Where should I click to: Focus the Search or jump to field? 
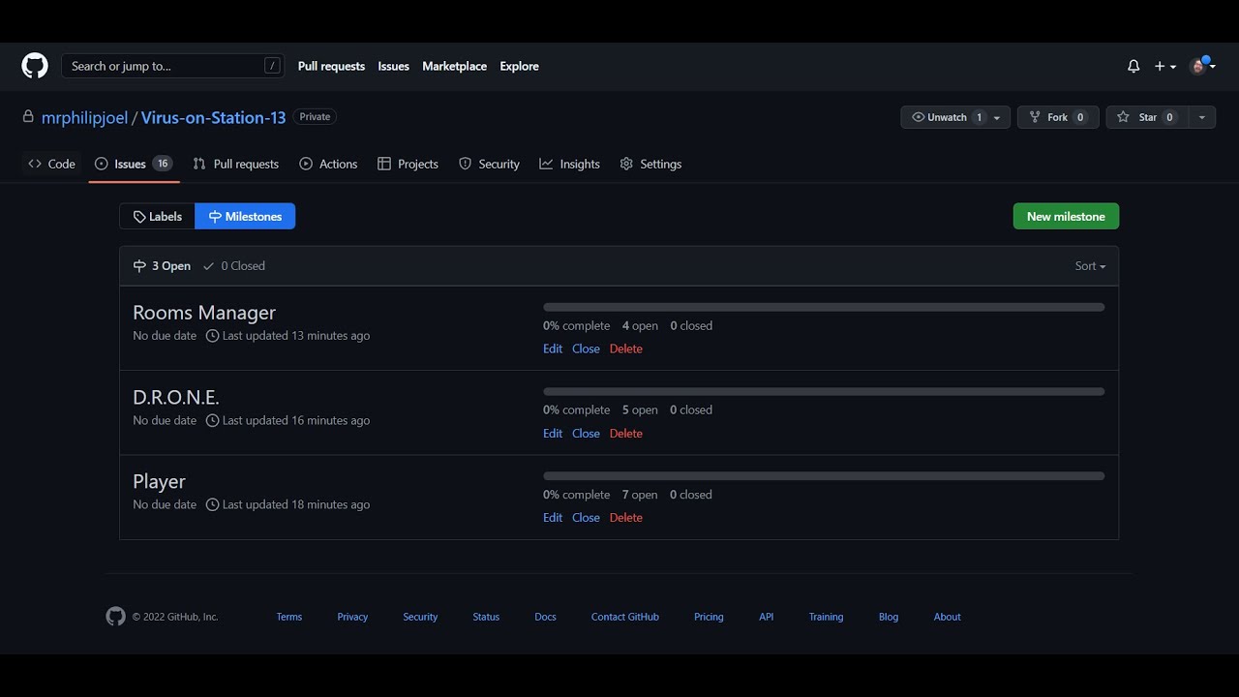173,66
